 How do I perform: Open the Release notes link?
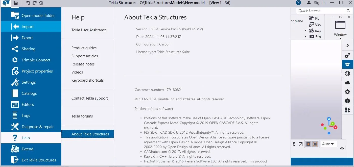coord(83,64)
